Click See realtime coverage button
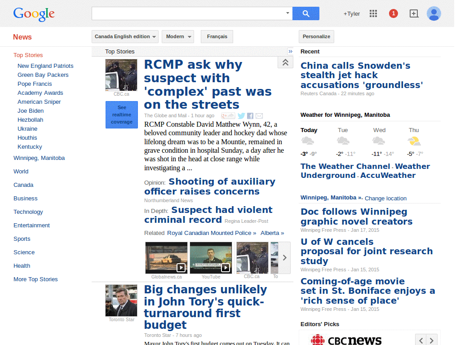Screen dimensions: 460x345 coord(121,115)
